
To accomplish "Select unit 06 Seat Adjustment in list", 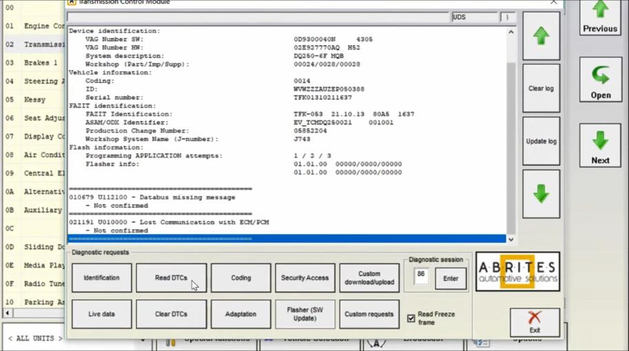I will (x=34, y=118).
